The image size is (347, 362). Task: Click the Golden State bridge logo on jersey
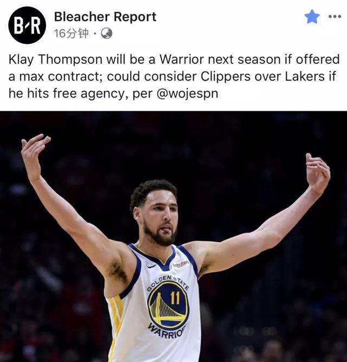point(169,305)
